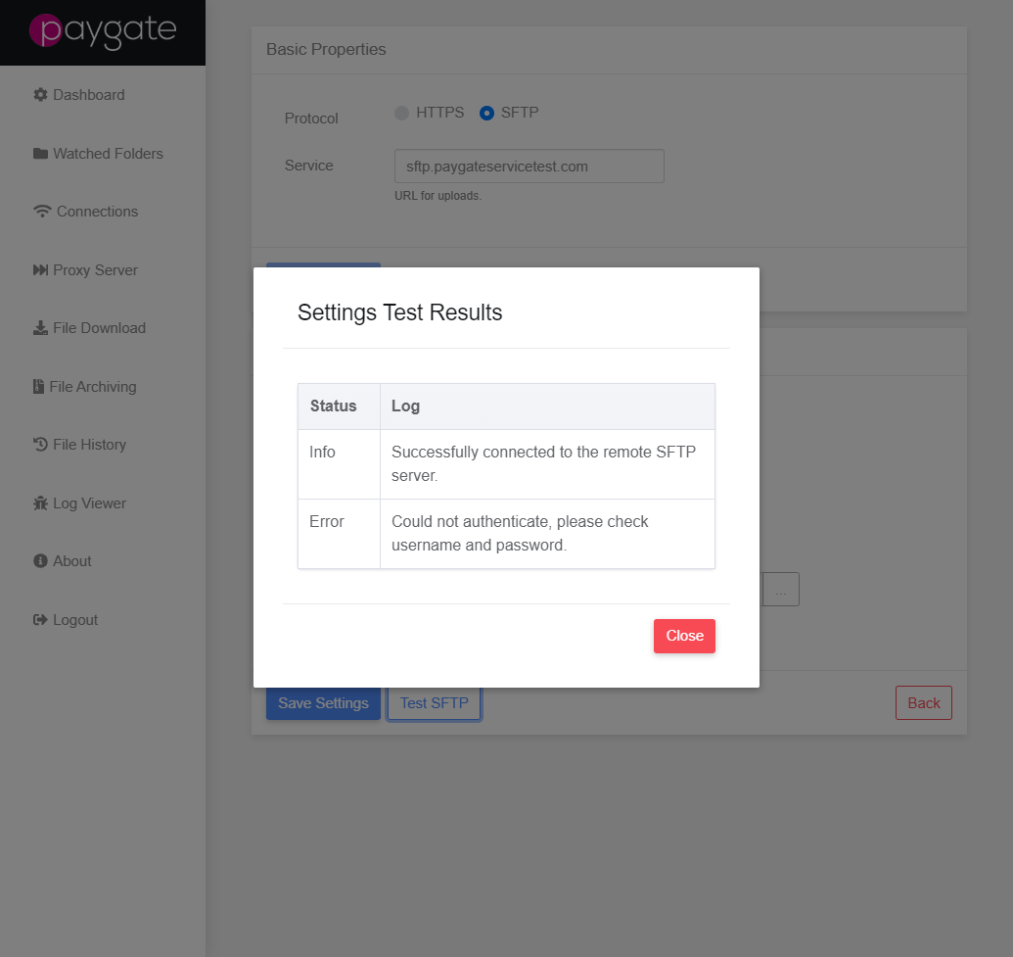
Task: Click the Save Settings button
Action: [x=323, y=703]
